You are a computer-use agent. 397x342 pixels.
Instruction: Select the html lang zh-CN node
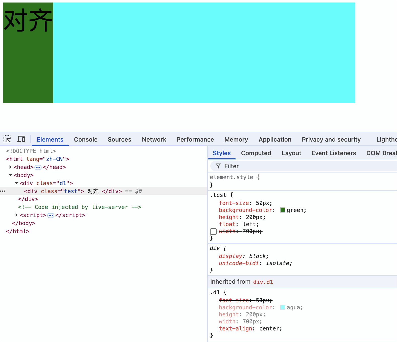(38, 159)
